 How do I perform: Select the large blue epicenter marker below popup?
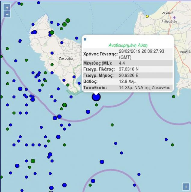pos(96,97)
